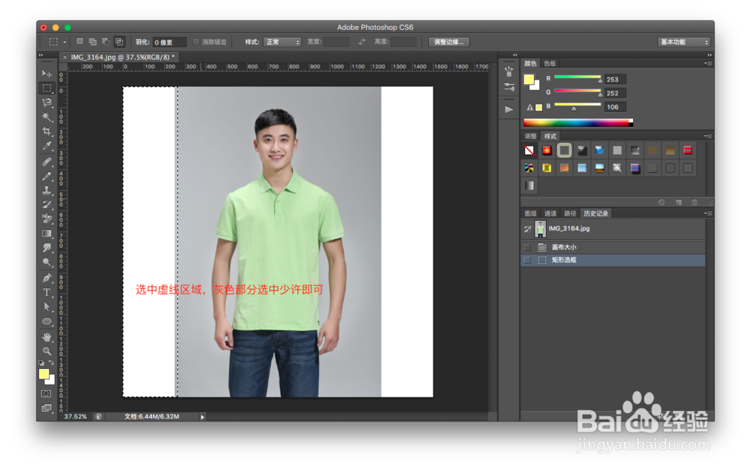Select the Ellipse shape tool

click(x=47, y=321)
